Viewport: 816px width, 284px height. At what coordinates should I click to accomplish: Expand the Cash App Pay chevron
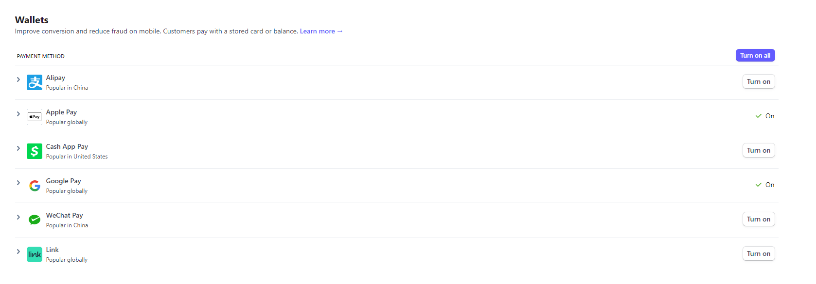click(18, 148)
